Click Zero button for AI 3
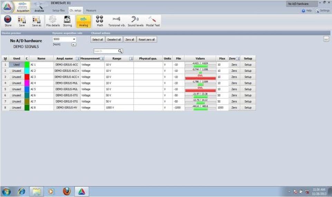This screenshot has height=197, width=332. tap(234, 77)
